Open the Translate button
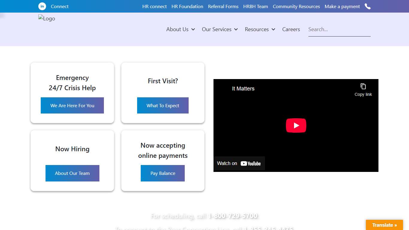Viewport: 409px width, 230px height. click(x=384, y=225)
